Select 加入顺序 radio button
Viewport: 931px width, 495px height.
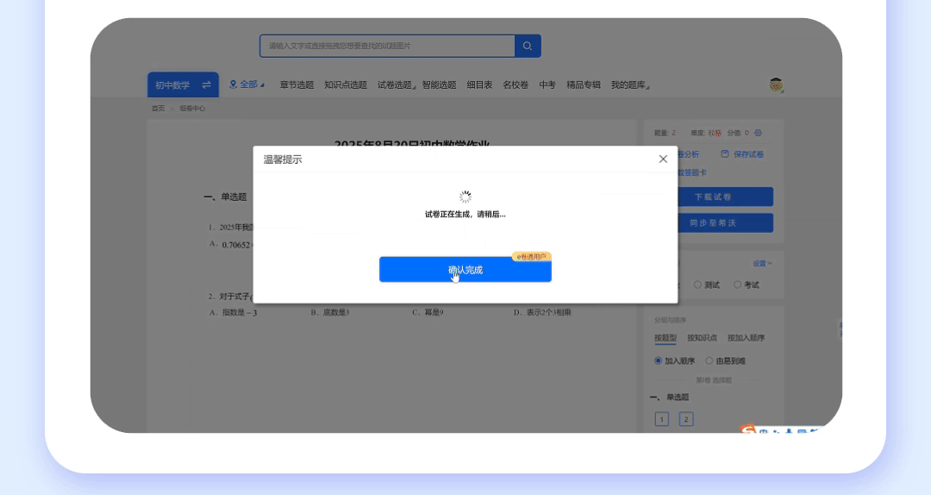(x=659, y=360)
